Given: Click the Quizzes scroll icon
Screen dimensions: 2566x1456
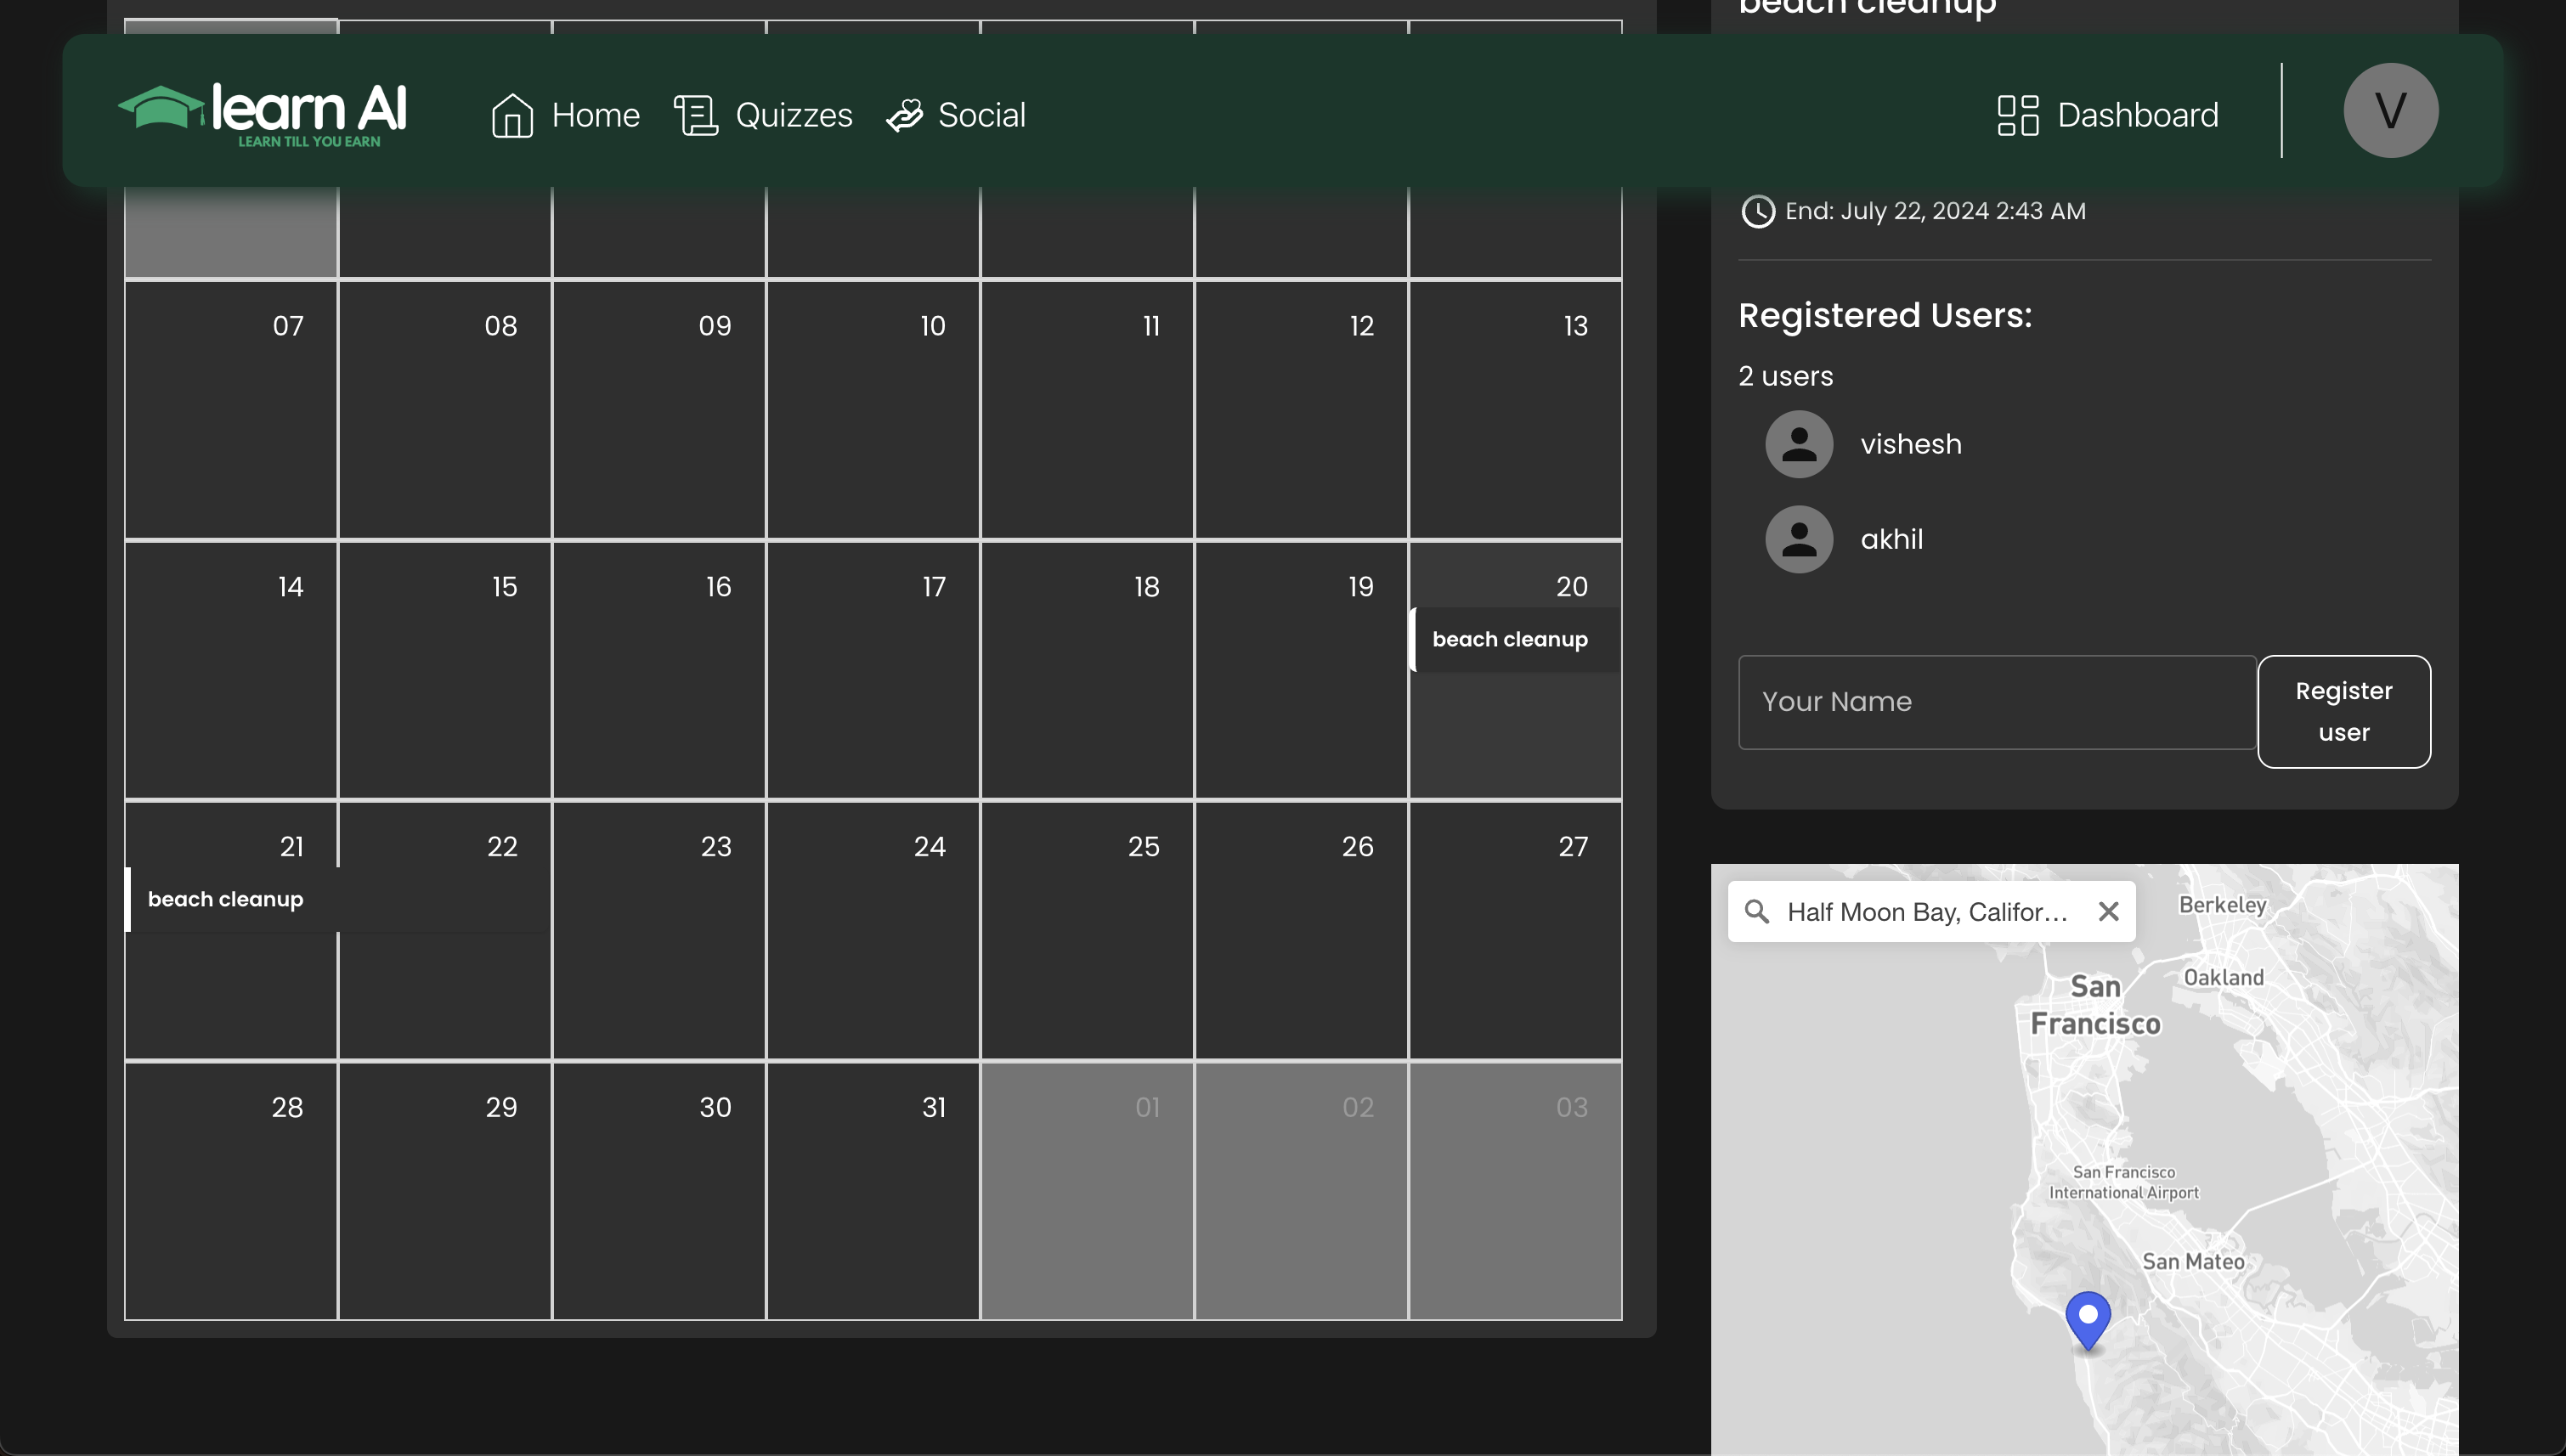Looking at the screenshot, I should click(x=696, y=115).
